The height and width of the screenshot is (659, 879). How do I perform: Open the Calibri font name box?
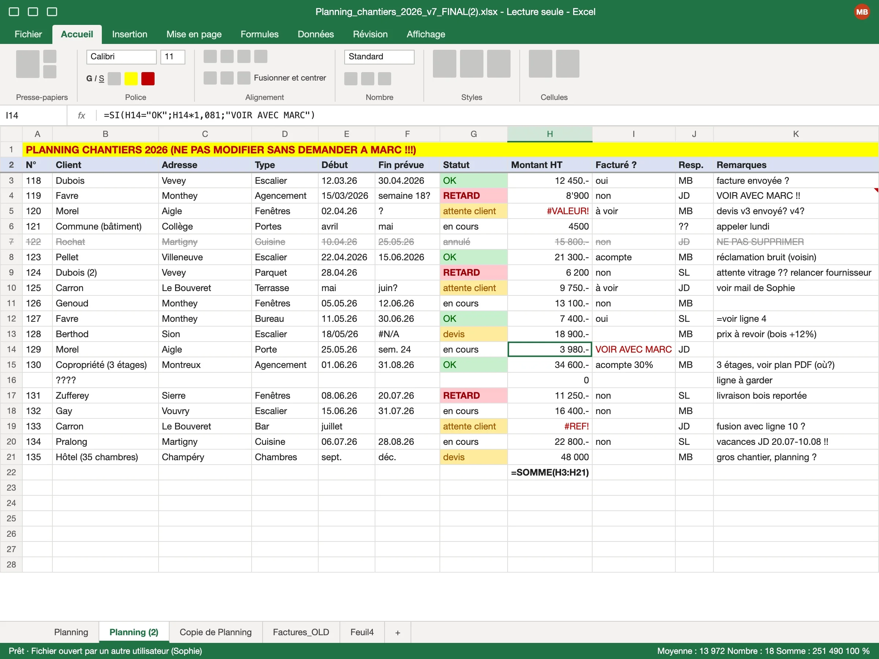point(121,56)
